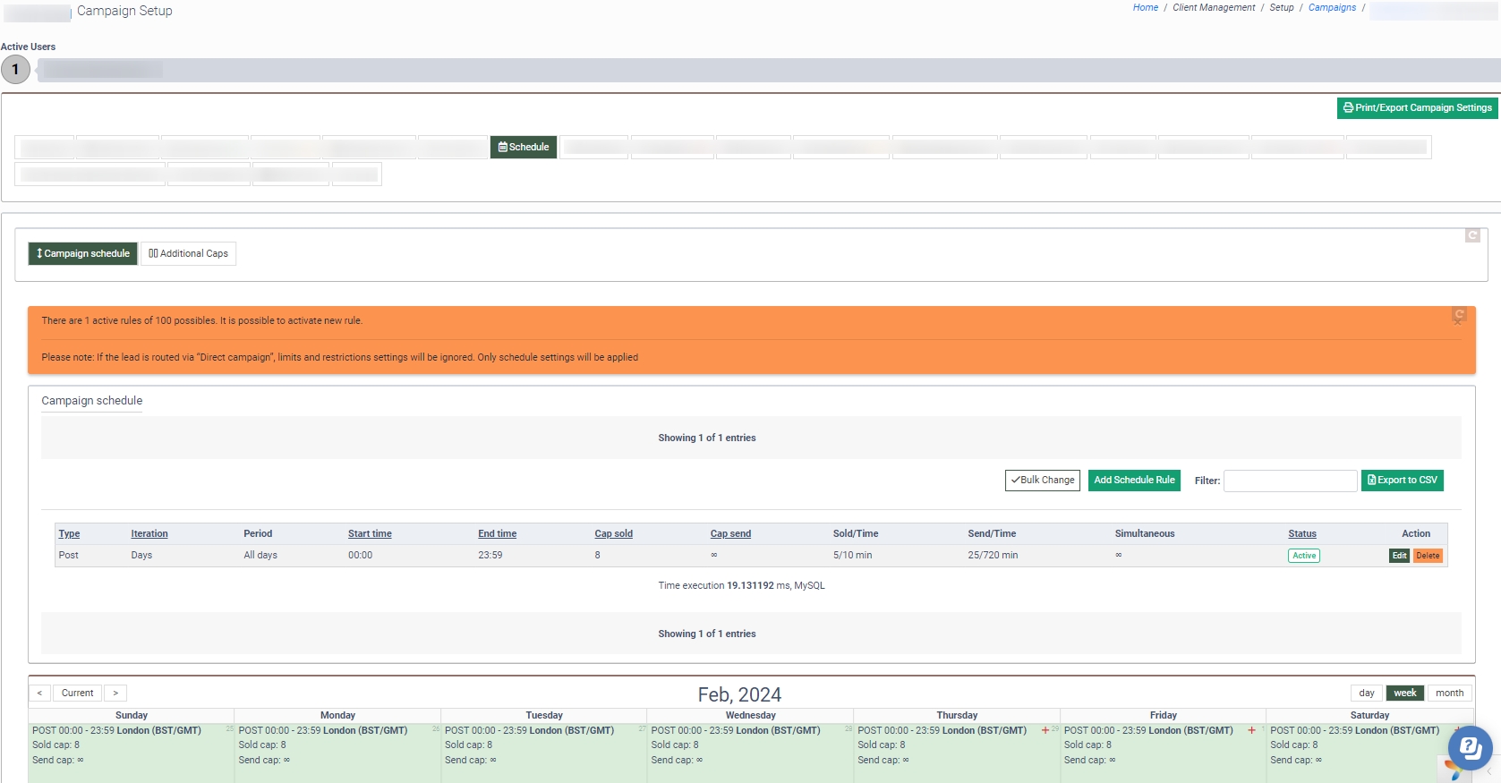The width and height of the screenshot is (1501, 783).
Task: Switch calendar to month view
Action: tap(1449, 693)
